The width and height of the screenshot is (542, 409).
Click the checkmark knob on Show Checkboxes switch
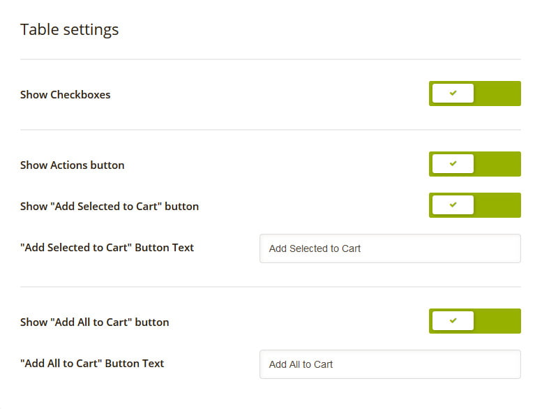coord(453,94)
